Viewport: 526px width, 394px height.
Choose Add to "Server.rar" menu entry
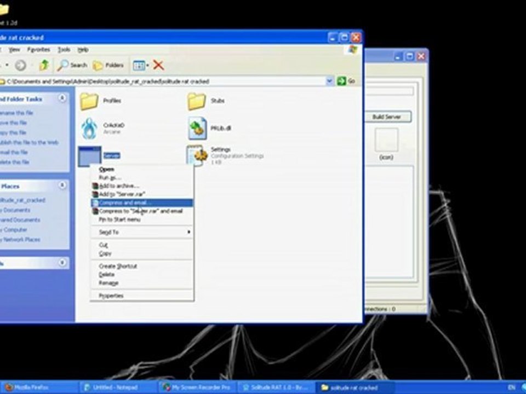(142, 194)
